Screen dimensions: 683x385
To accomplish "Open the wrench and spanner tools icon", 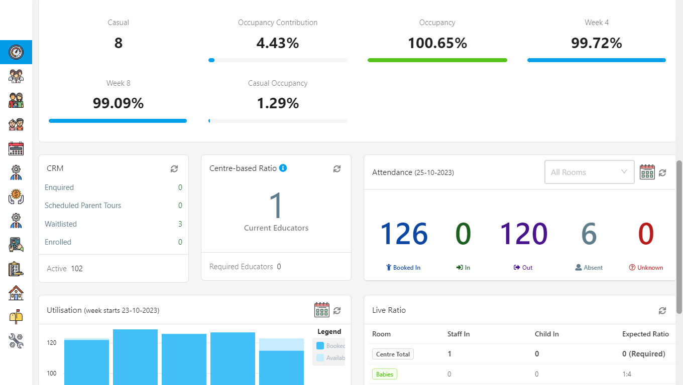I will [16, 341].
